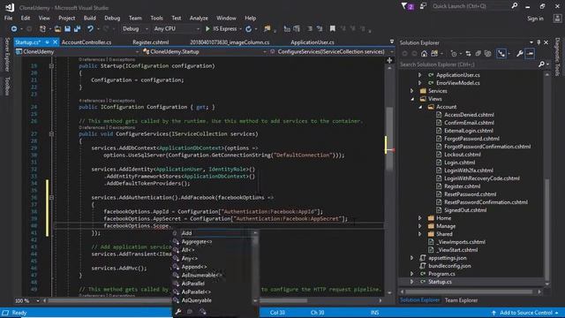
Task: Toggle the Preview Selected Items button
Action: click(530, 54)
